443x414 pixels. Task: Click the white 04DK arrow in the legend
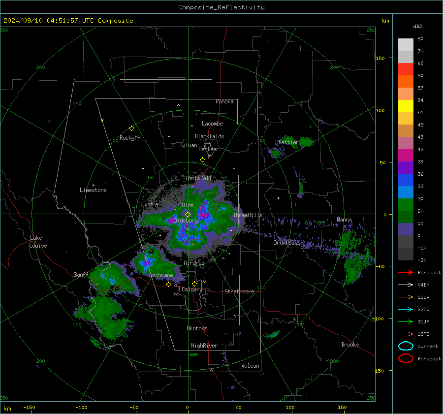[406, 285]
